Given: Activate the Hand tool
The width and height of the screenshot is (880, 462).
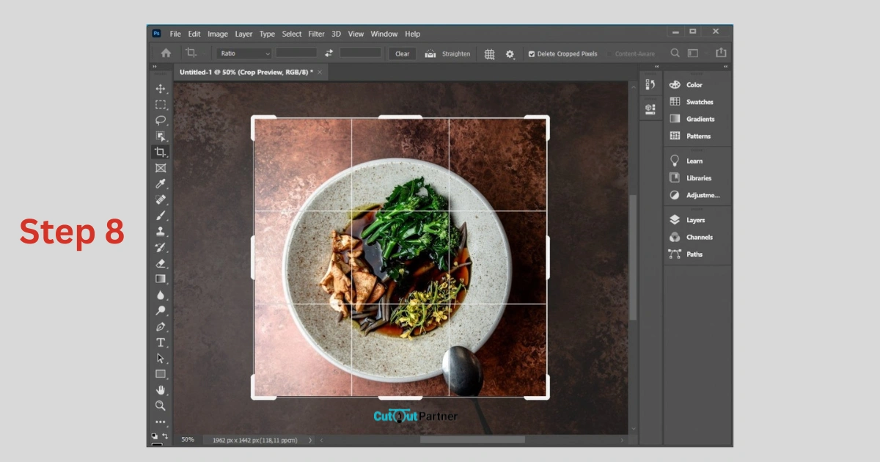Looking at the screenshot, I should (x=161, y=390).
